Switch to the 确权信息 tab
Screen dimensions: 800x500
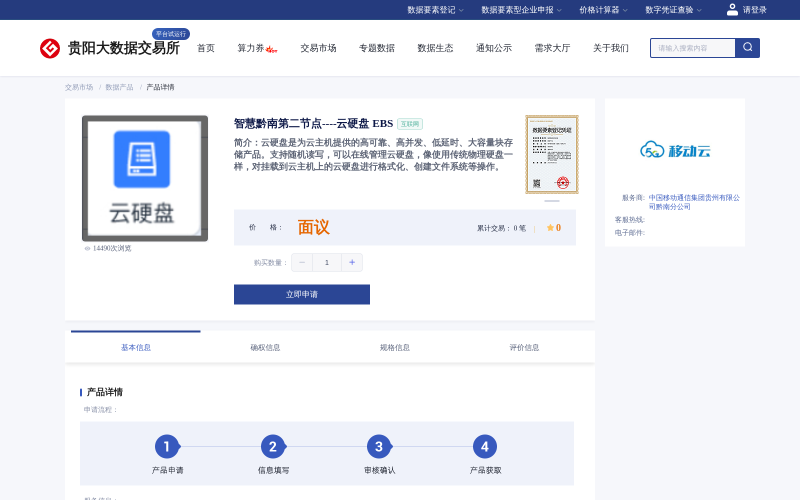pyautogui.click(x=265, y=347)
